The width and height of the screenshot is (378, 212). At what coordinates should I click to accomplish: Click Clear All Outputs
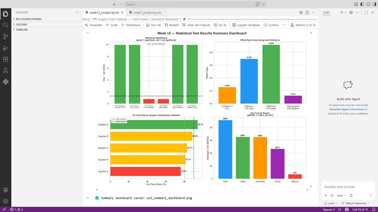[x=196, y=25]
